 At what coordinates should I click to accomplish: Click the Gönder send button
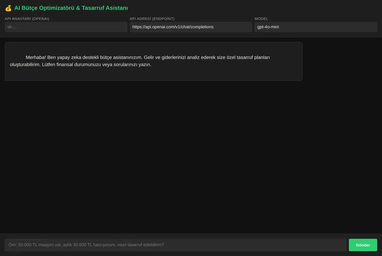click(363, 245)
